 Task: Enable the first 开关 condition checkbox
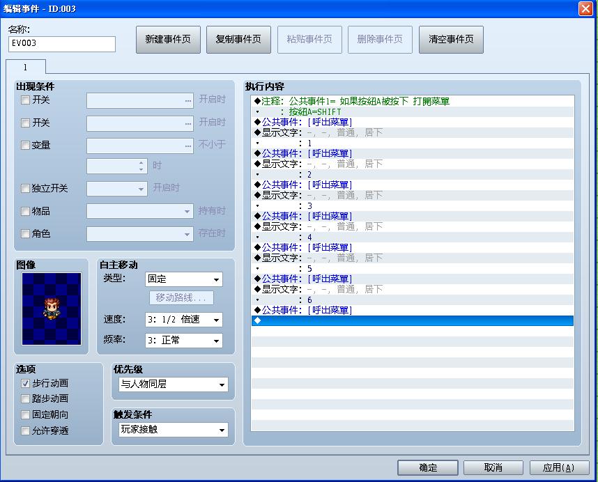25,100
